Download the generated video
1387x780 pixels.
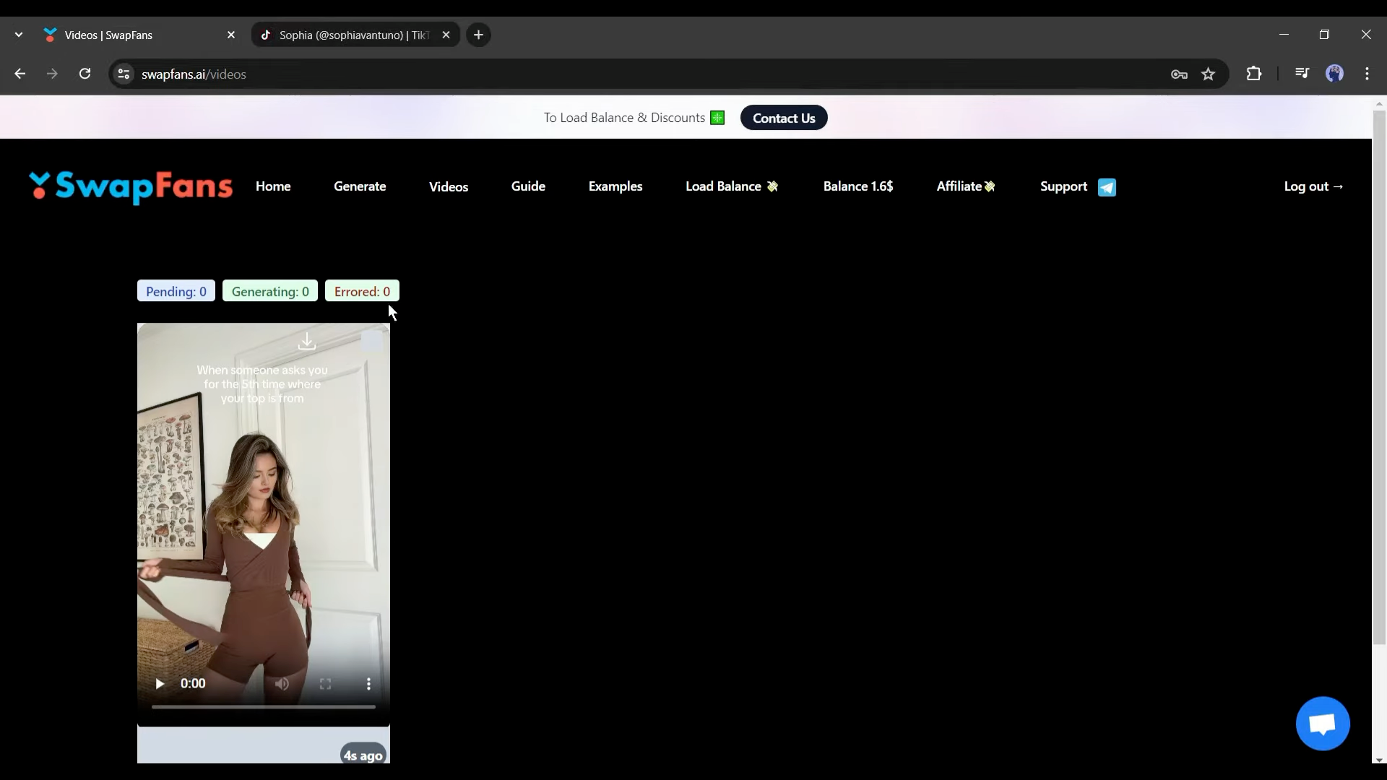(x=307, y=341)
